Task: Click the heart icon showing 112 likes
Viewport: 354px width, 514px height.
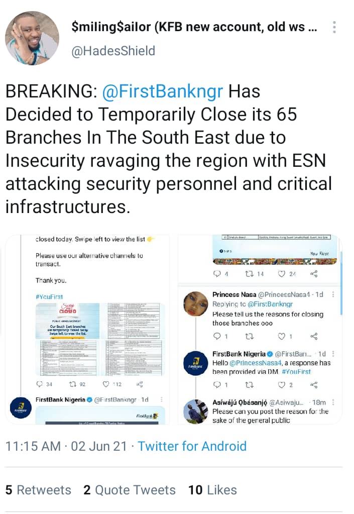Action: (x=106, y=384)
